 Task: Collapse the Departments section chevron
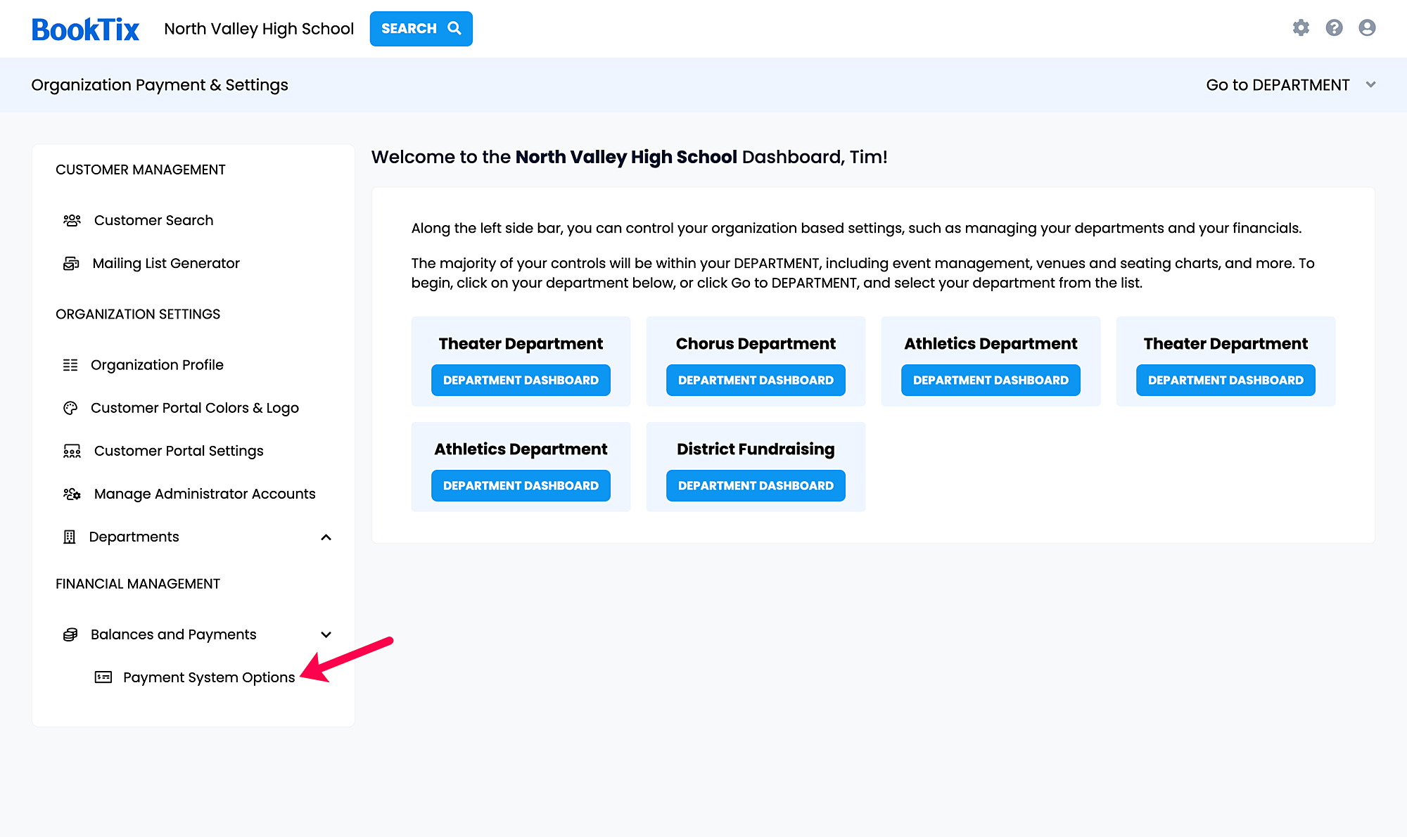(x=326, y=537)
